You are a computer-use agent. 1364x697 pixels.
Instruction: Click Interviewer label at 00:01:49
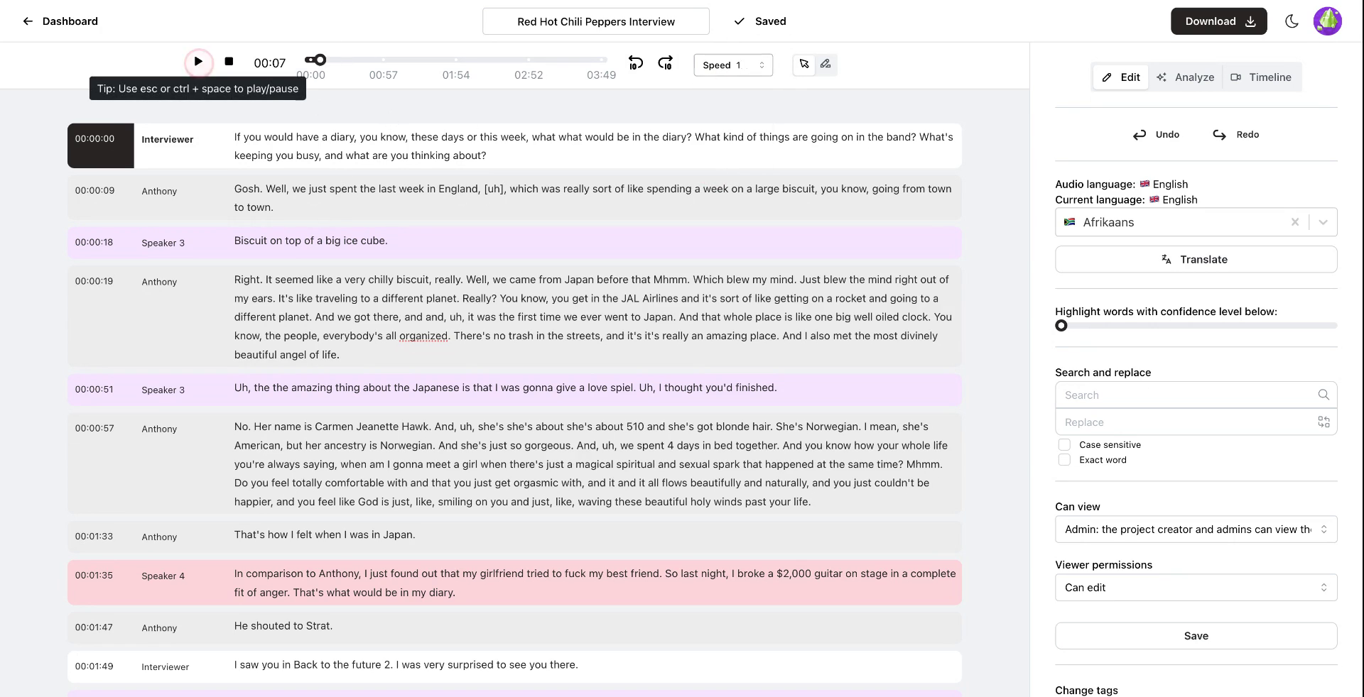tap(165, 666)
